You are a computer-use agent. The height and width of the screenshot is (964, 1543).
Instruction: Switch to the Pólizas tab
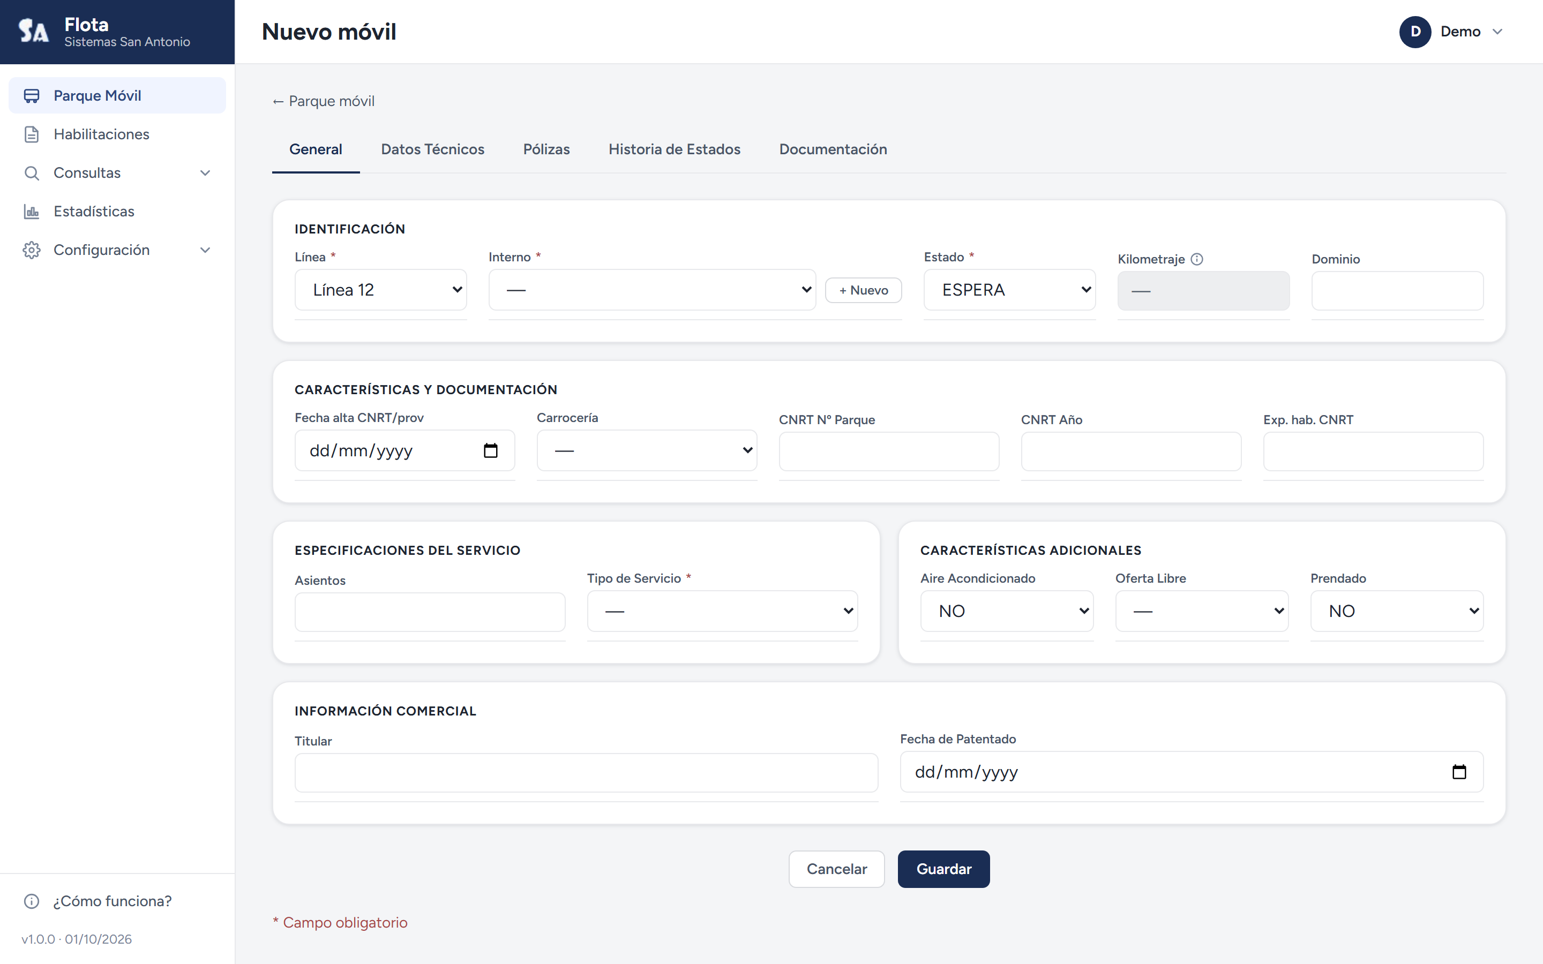coord(546,149)
